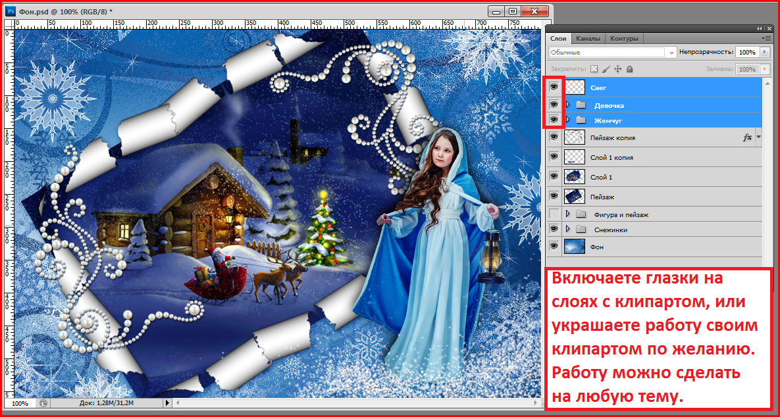This screenshot has height=417, width=780.
Task: Click horizontal scrollbar left arrow
Action: [177, 403]
